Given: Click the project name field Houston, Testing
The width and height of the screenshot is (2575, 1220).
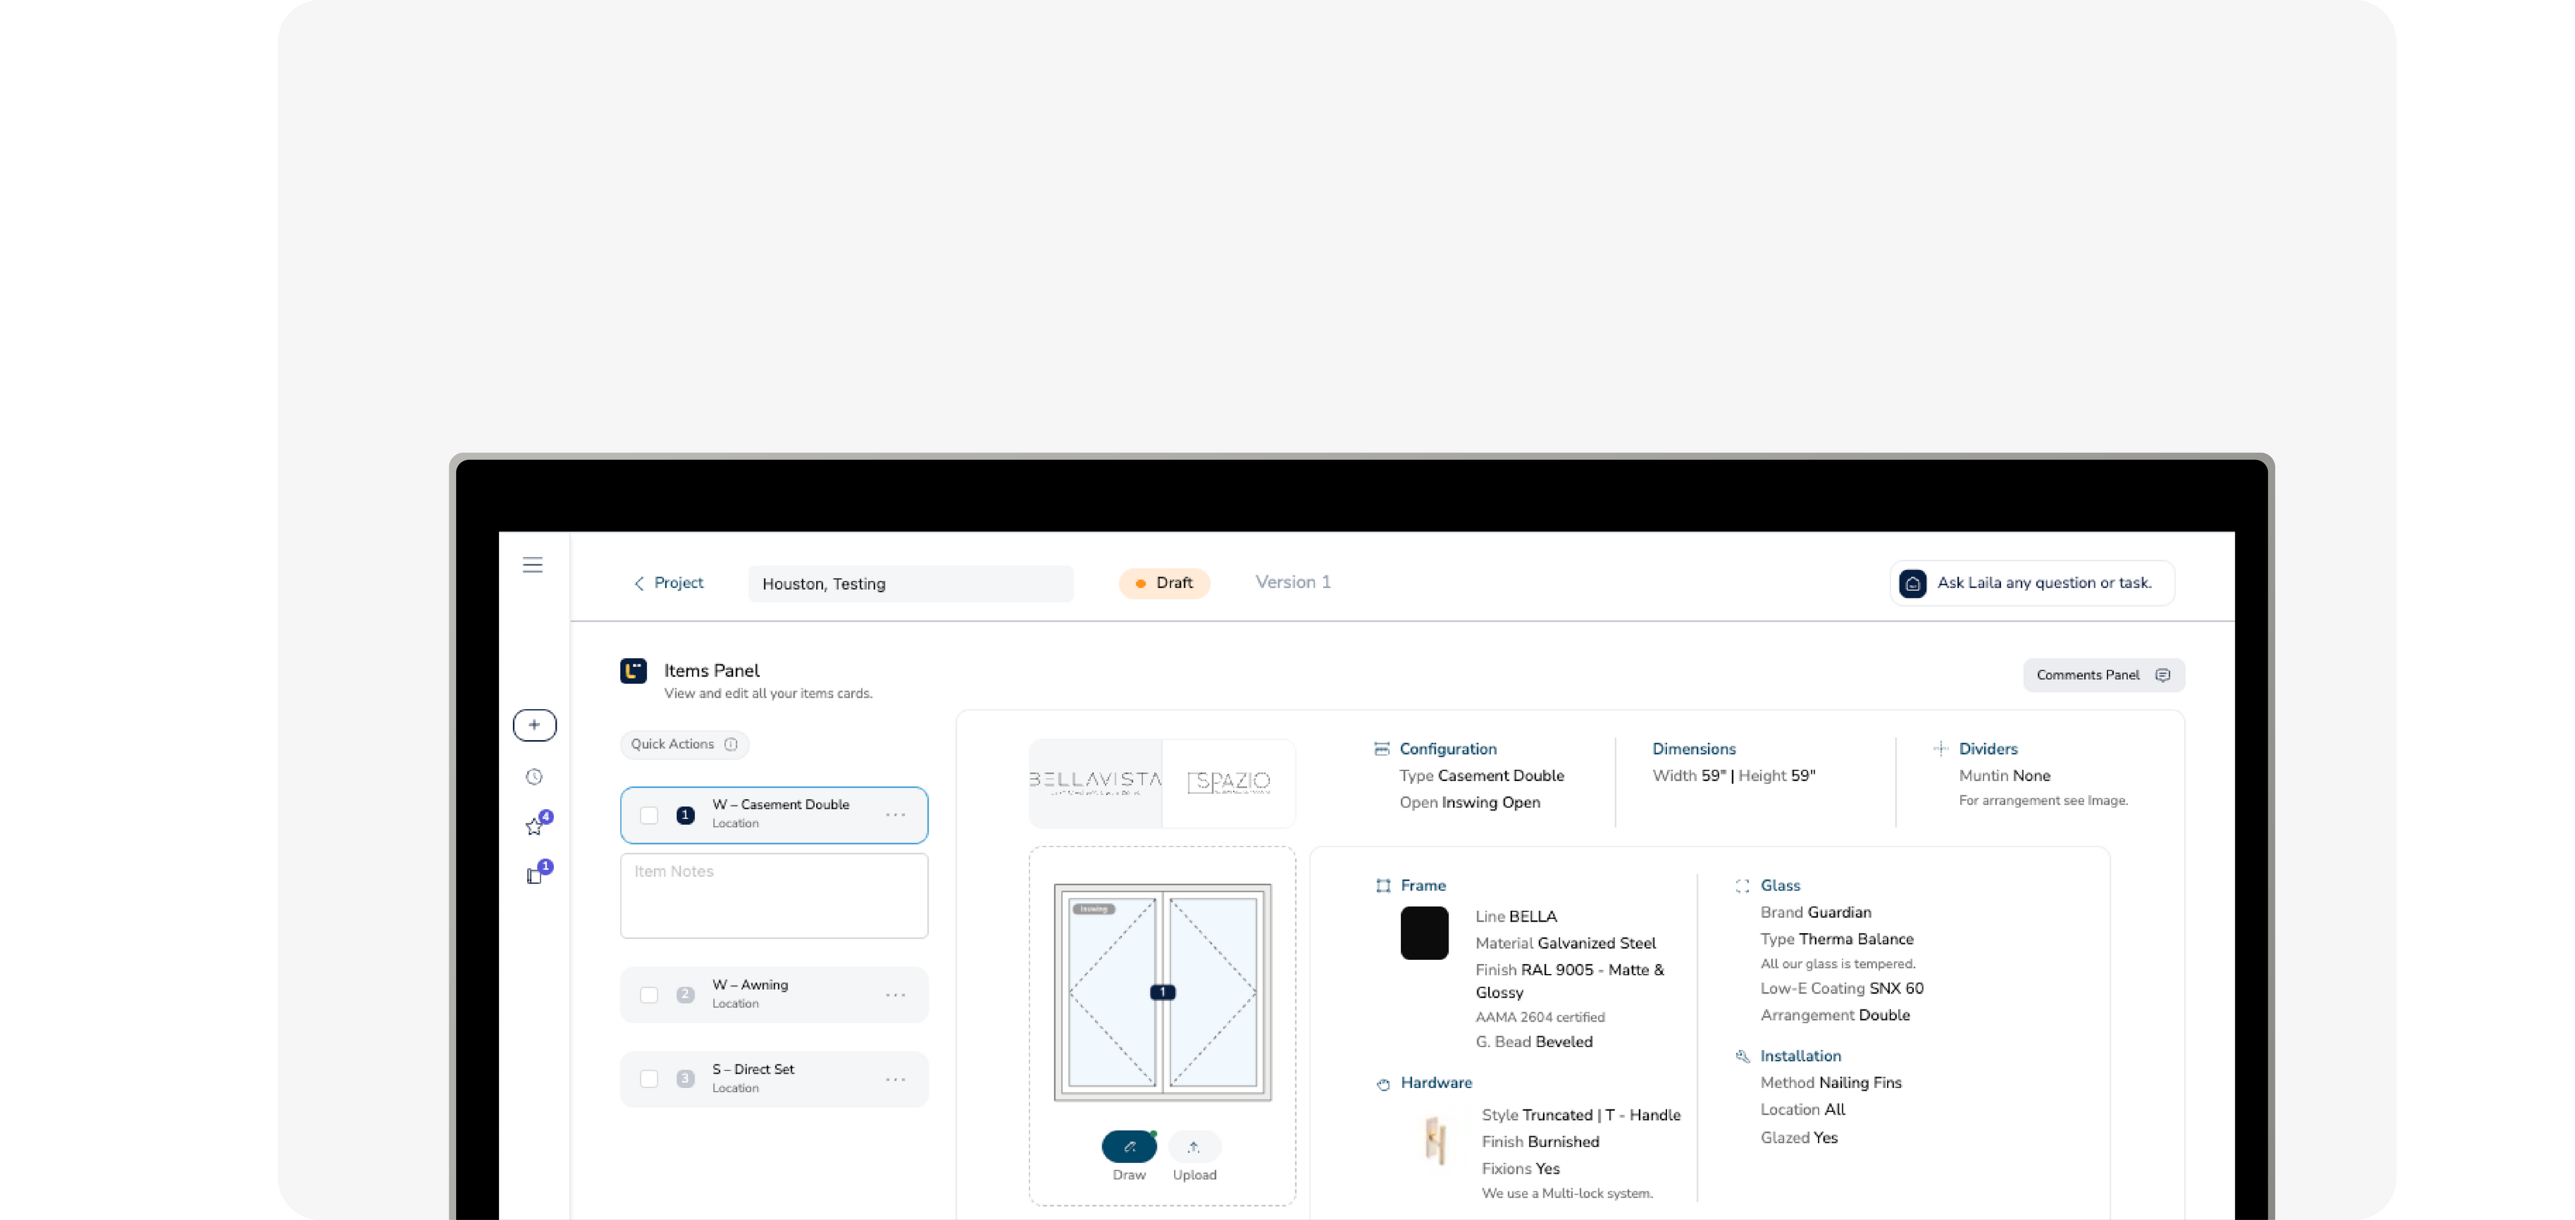Looking at the screenshot, I should tap(910, 585).
